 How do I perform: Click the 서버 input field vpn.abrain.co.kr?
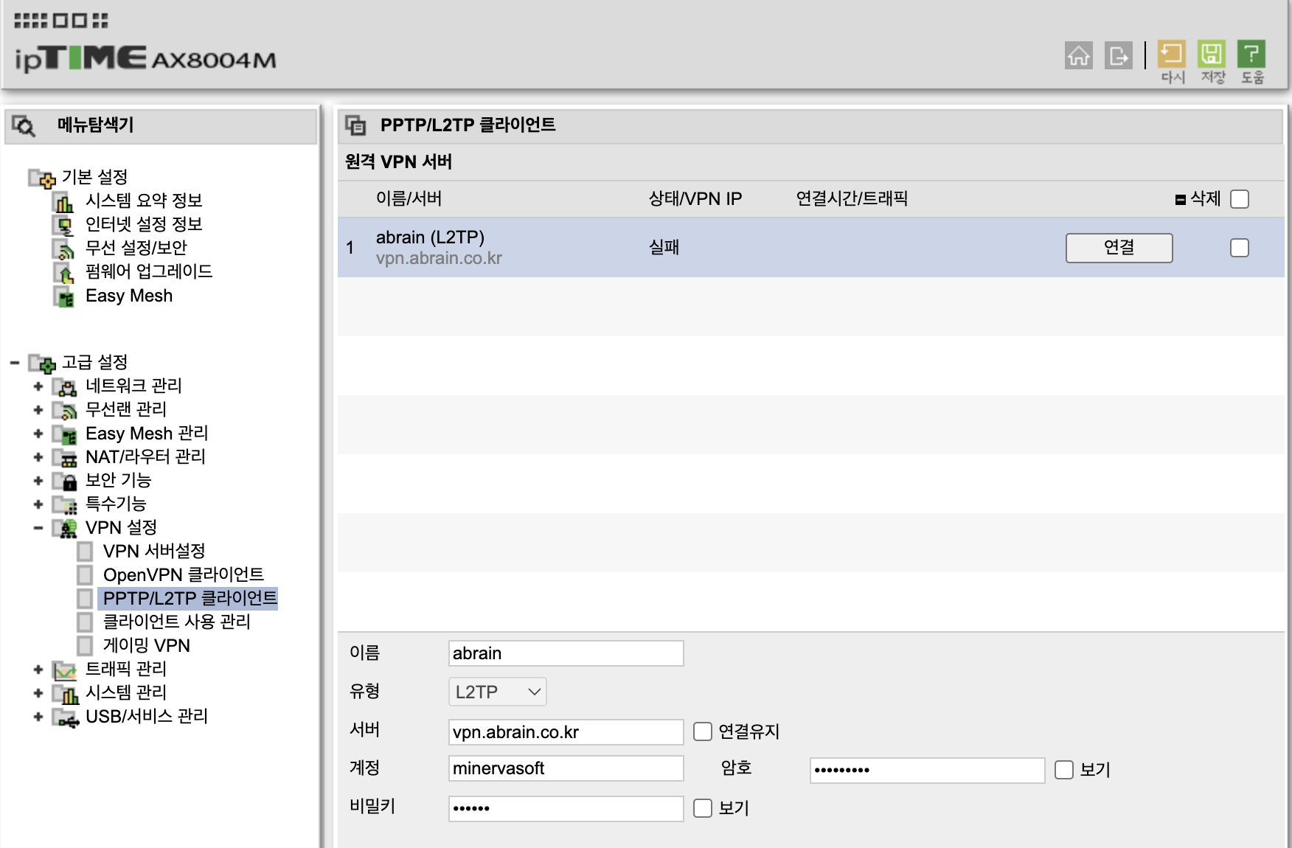(566, 732)
